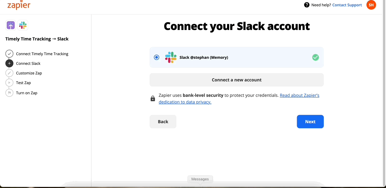This screenshot has width=386, height=188.
Task: Switch to the Connect Slack step in sidebar
Action: point(28,63)
